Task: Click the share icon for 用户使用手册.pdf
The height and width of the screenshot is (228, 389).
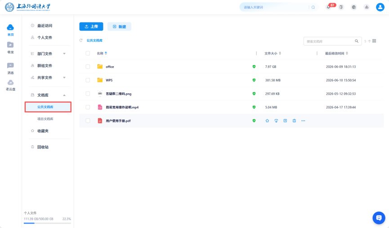Action: (x=285, y=121)
